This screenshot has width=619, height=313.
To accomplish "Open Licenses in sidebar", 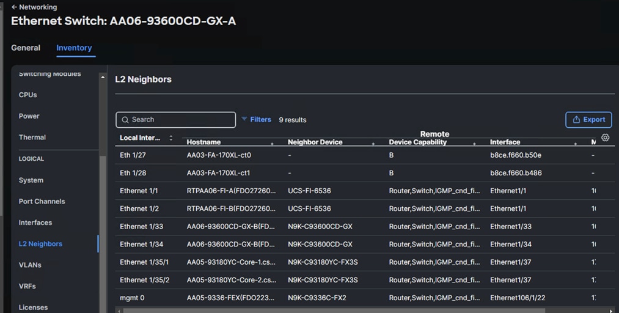I will (33, 307).
